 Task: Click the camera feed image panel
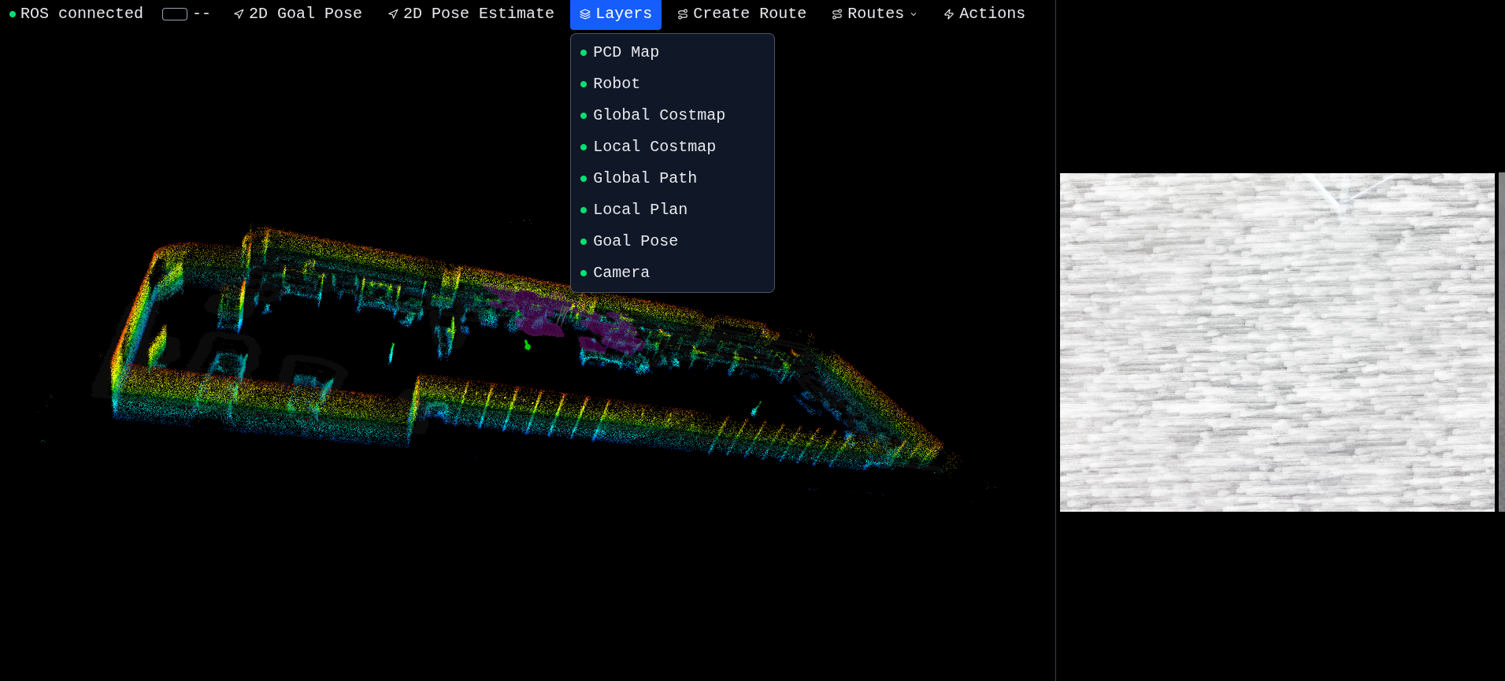[x=1277, y=342]
